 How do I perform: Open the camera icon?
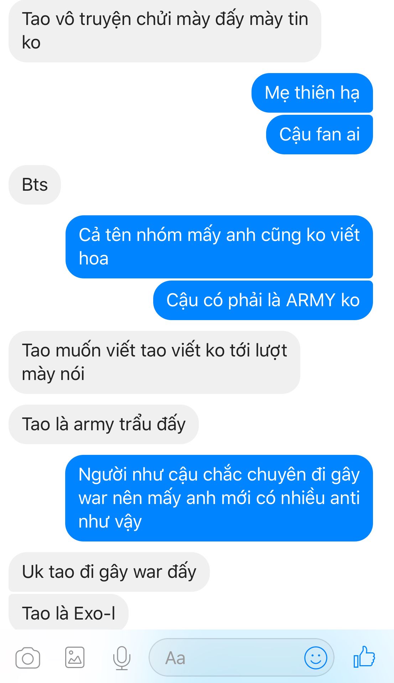[28, 658]
